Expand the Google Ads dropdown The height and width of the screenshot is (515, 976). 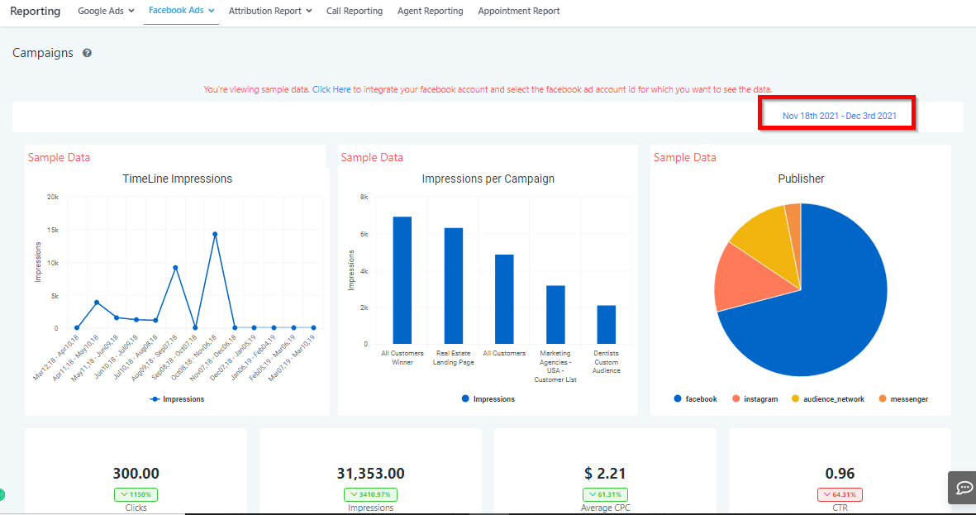(106, 12)
